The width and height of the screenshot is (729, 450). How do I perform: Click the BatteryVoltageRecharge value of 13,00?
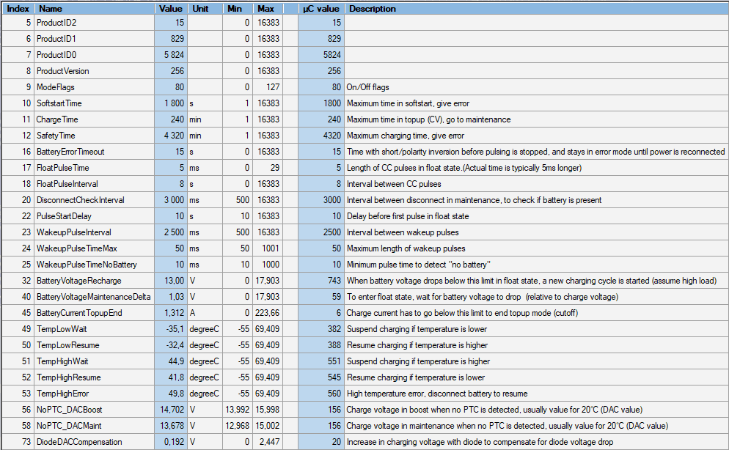[x=171, y=281]
